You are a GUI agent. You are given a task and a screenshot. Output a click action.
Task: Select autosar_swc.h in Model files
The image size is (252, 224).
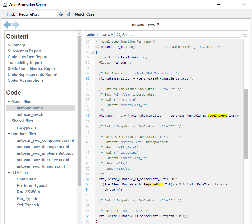(30, 115)
